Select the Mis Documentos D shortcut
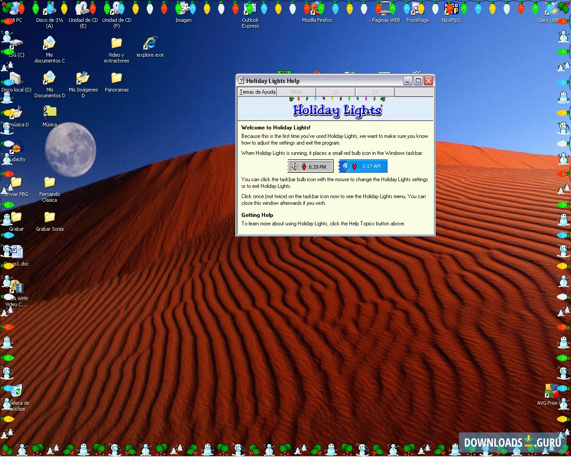This screenshot has width=571, height=457. [50, 78]
